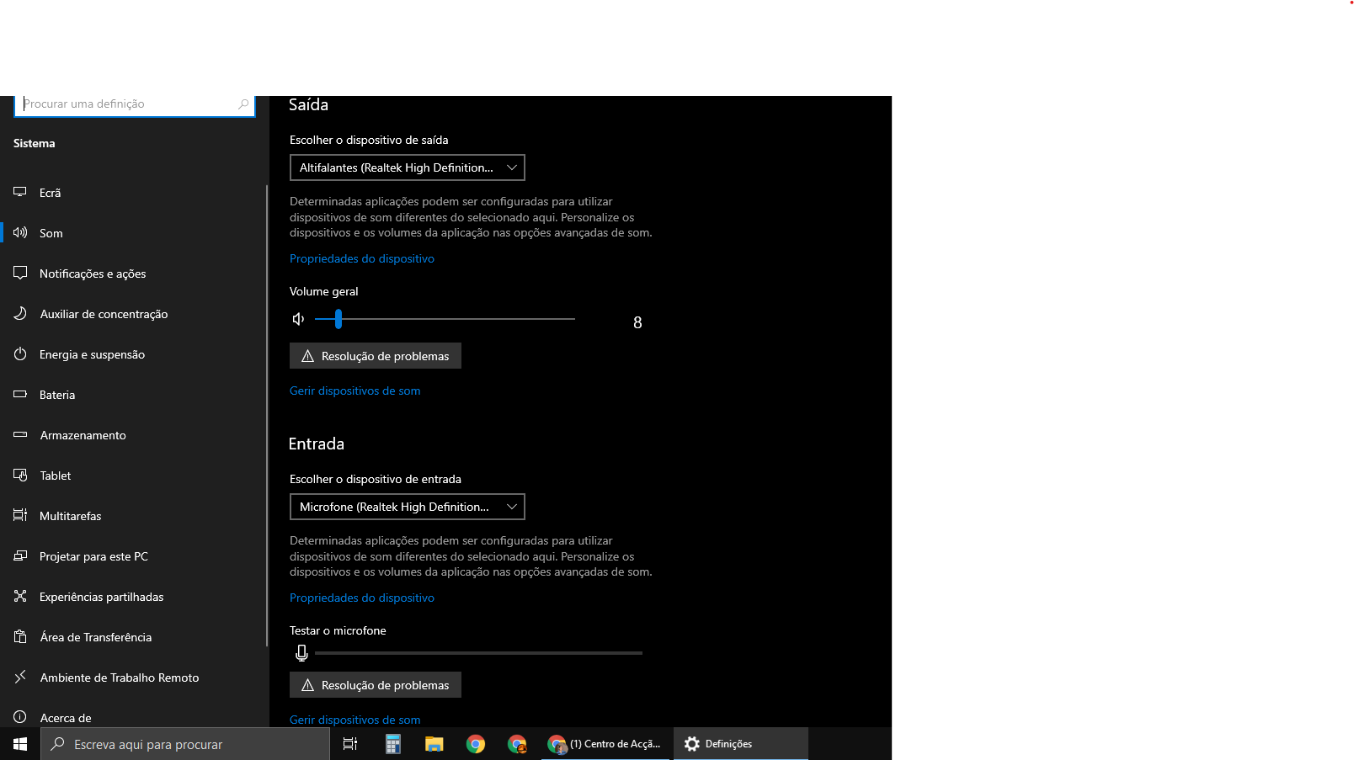Expand the output device dropdown Altifalantes
The image size is (1354, 760).
pos(407,167)
